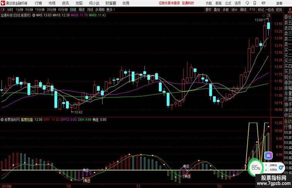Open the 市场 menu
This screenshot has height=188, width=292.
[x=52, y=3]
